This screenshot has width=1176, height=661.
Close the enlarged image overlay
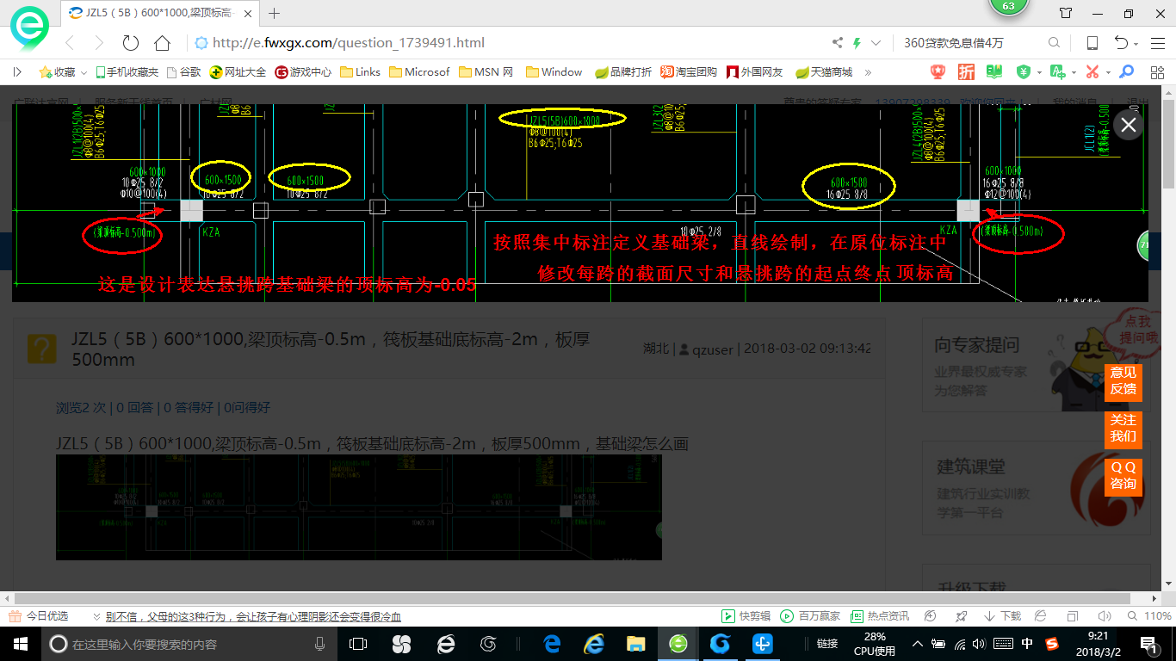click(1128, 125)
